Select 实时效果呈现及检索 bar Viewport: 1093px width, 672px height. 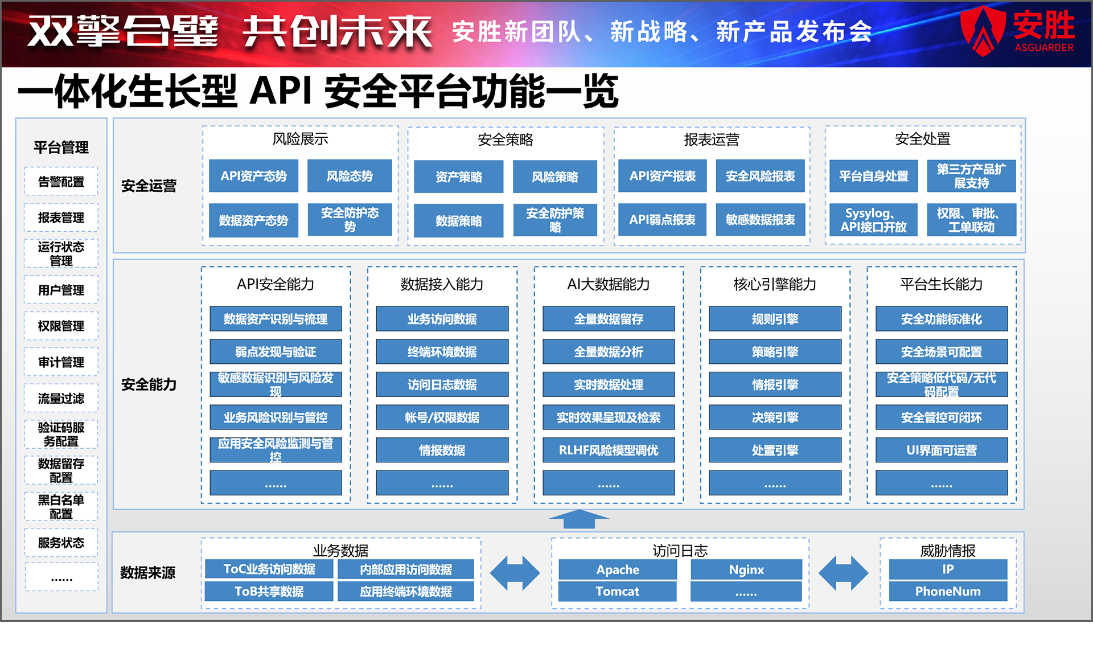[609, 417]
